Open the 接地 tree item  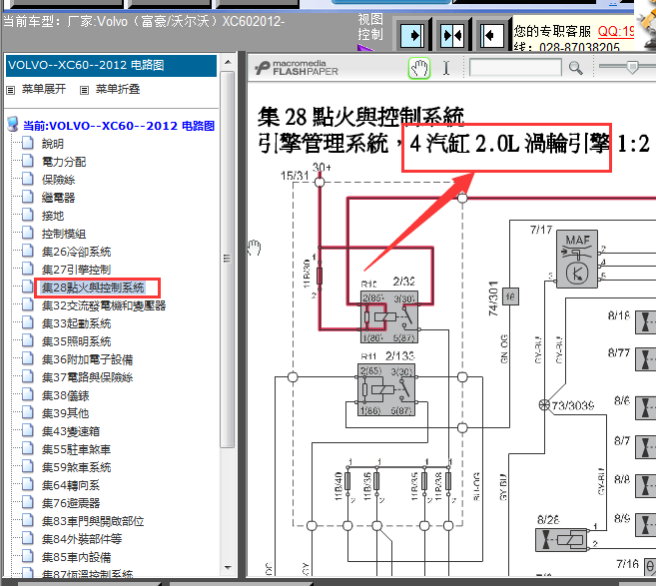coord(53,216)
